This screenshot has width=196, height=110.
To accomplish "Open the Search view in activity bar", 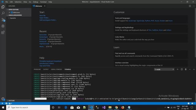I will [x=3, y=13].
